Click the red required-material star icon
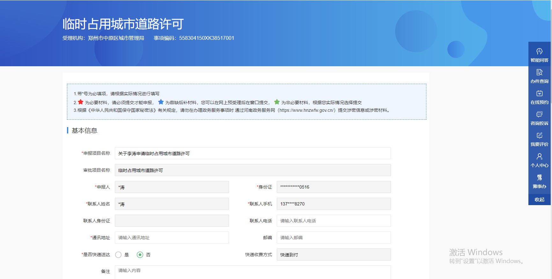This screenshot has height=279, width=552. [81, 102]
